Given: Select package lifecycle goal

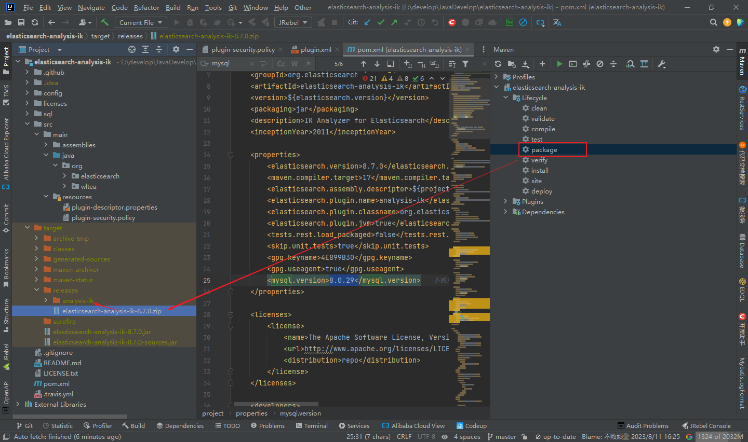Looking at the screenshot, I should click(544, 149).
